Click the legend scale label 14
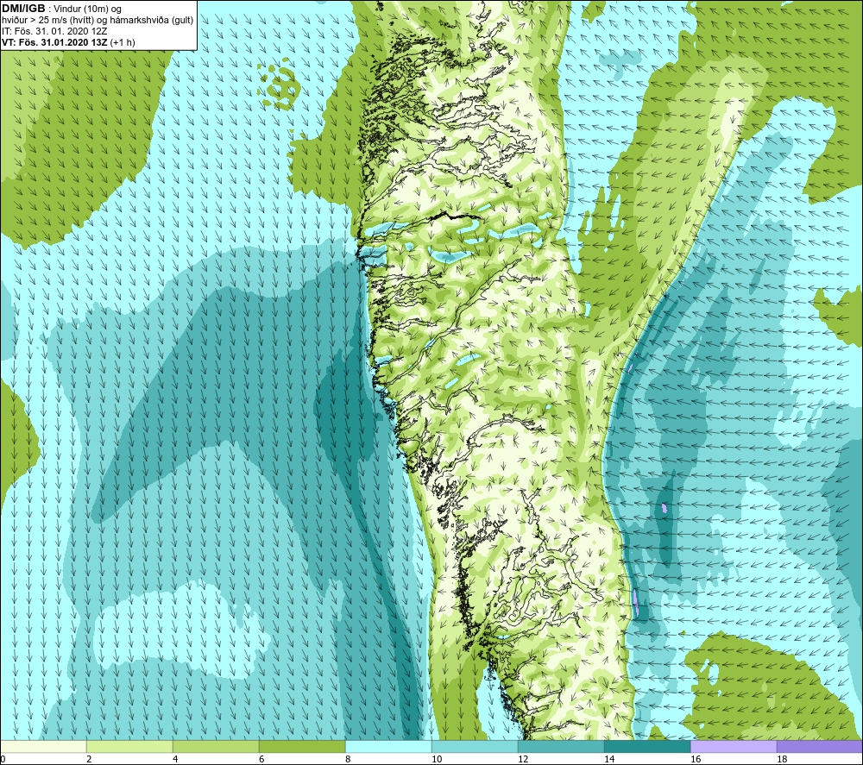Viewport: 863px width, 765px height. (x=609, y=759)
